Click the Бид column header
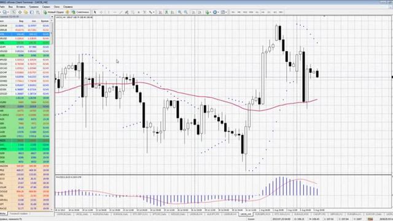Image resolution: width=393 pixels, height=221 pixels. 21,21
